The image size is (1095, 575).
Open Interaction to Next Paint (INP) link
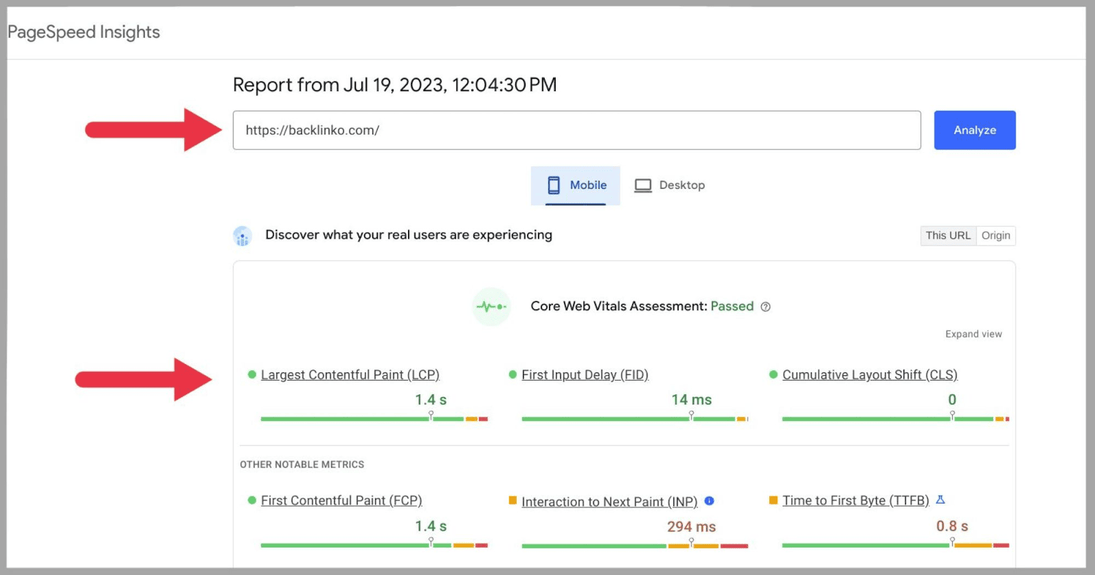(x=609, y=502)
